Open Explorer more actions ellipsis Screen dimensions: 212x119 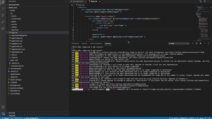[66, 1]
